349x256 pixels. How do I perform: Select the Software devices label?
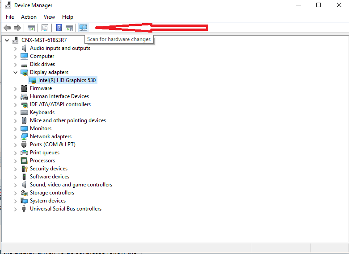pos(50,177)
